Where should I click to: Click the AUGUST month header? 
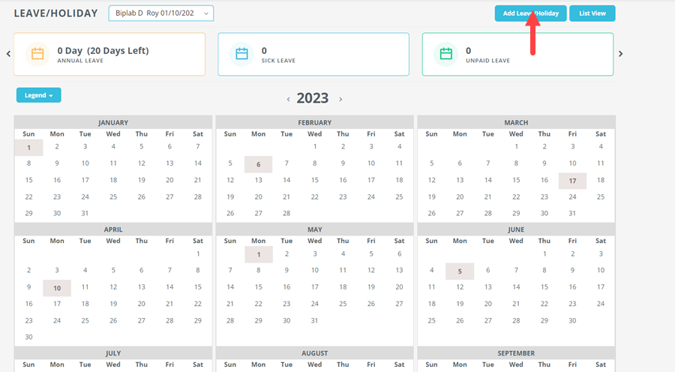click(x=315, y=353)
